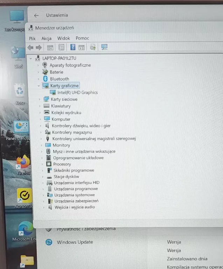Open the Akcja menu
This screenshot has height=269, width=223.
coord(46,38)
